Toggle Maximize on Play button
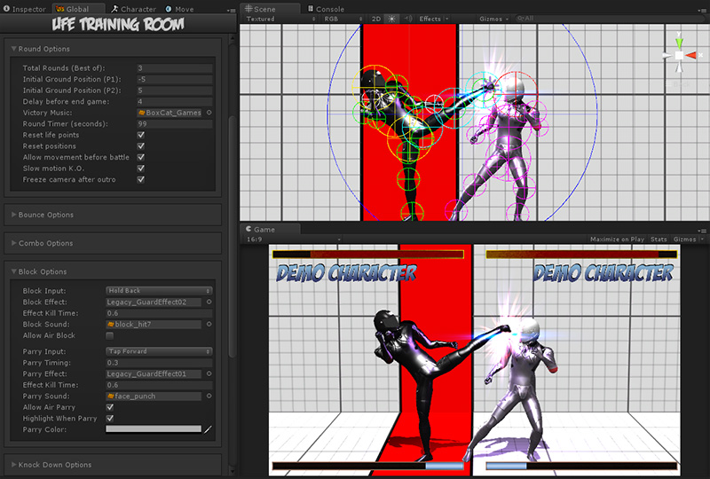710x479 pixels. point(617,239)
